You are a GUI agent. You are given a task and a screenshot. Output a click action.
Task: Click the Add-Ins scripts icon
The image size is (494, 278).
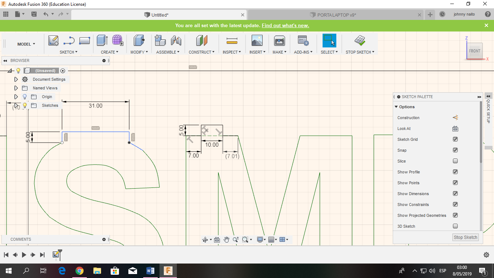[303, 41]
